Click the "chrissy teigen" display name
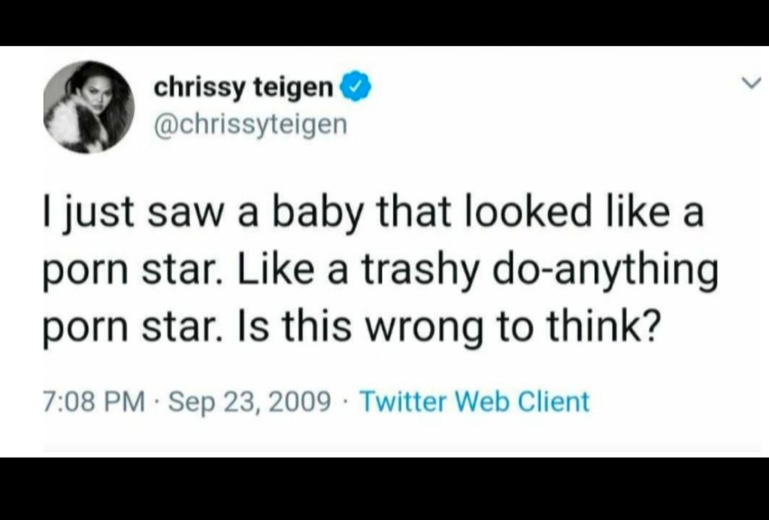Image resolution: width=769 pixels, height=520 pixels. tap(243, 90)
